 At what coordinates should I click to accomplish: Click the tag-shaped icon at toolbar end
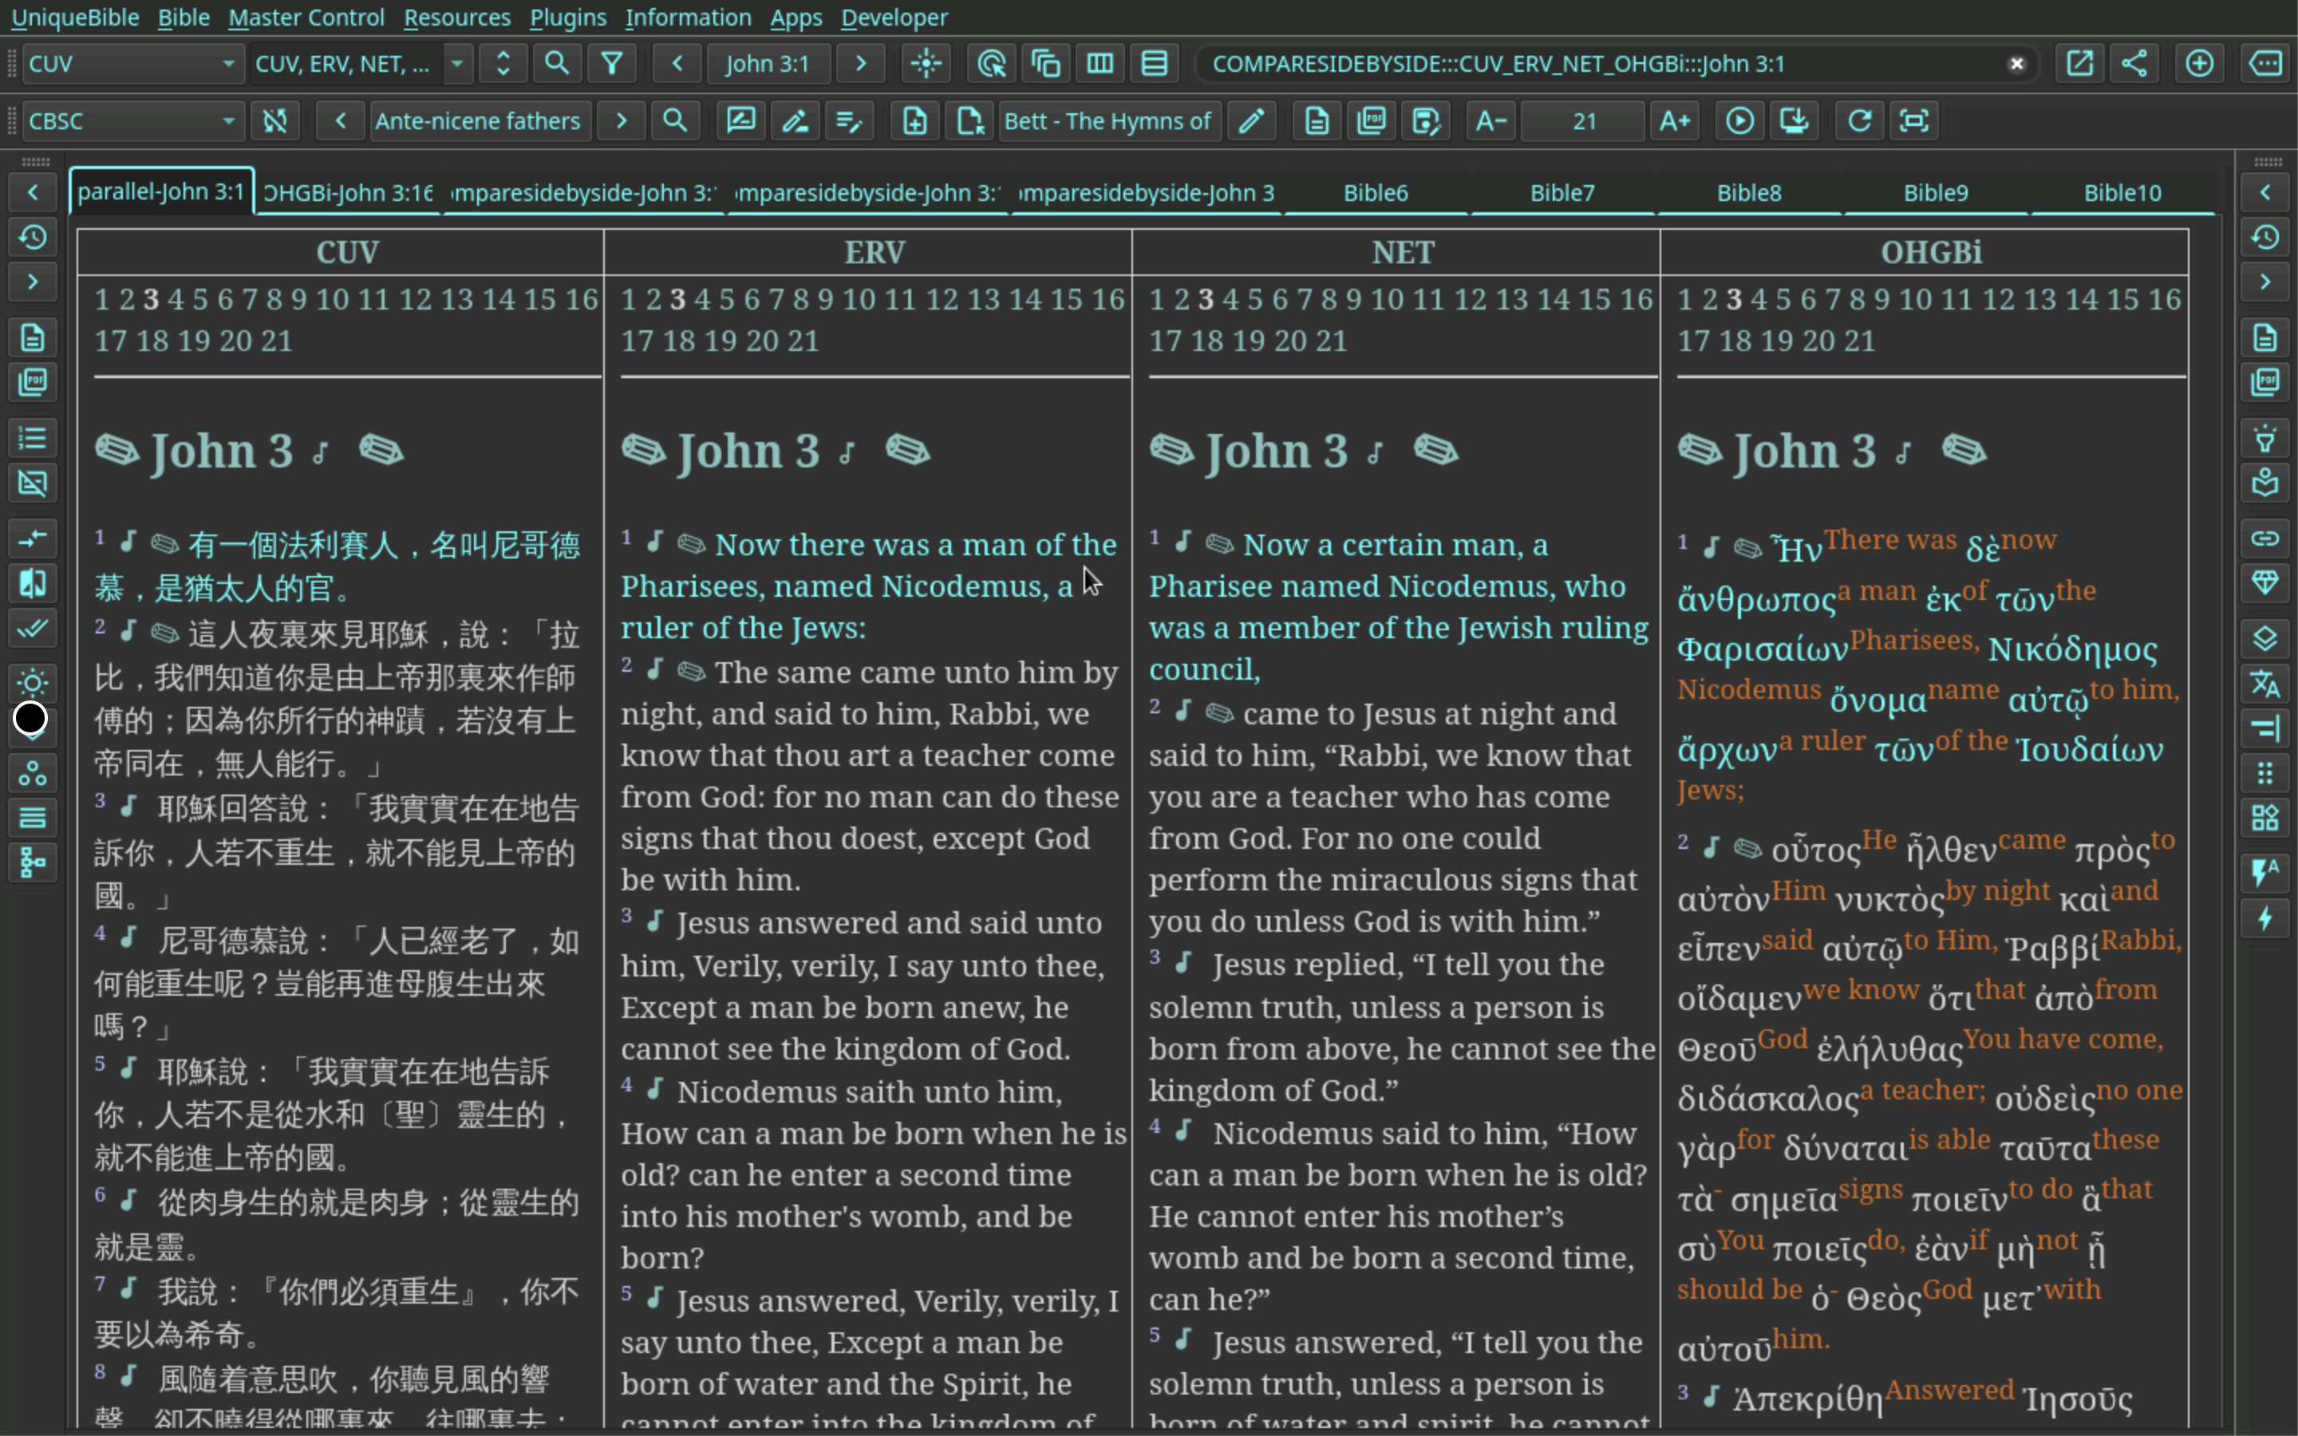coord(2266,64)
